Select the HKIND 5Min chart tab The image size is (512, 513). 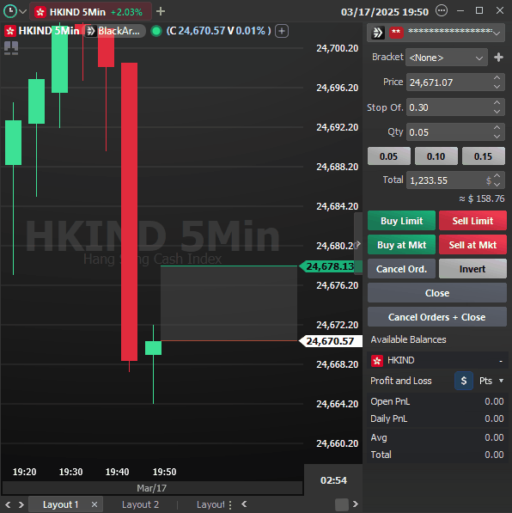click(x=90, y=12)
